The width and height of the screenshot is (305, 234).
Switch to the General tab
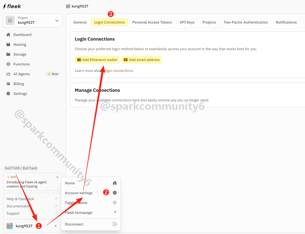point(80,22)
